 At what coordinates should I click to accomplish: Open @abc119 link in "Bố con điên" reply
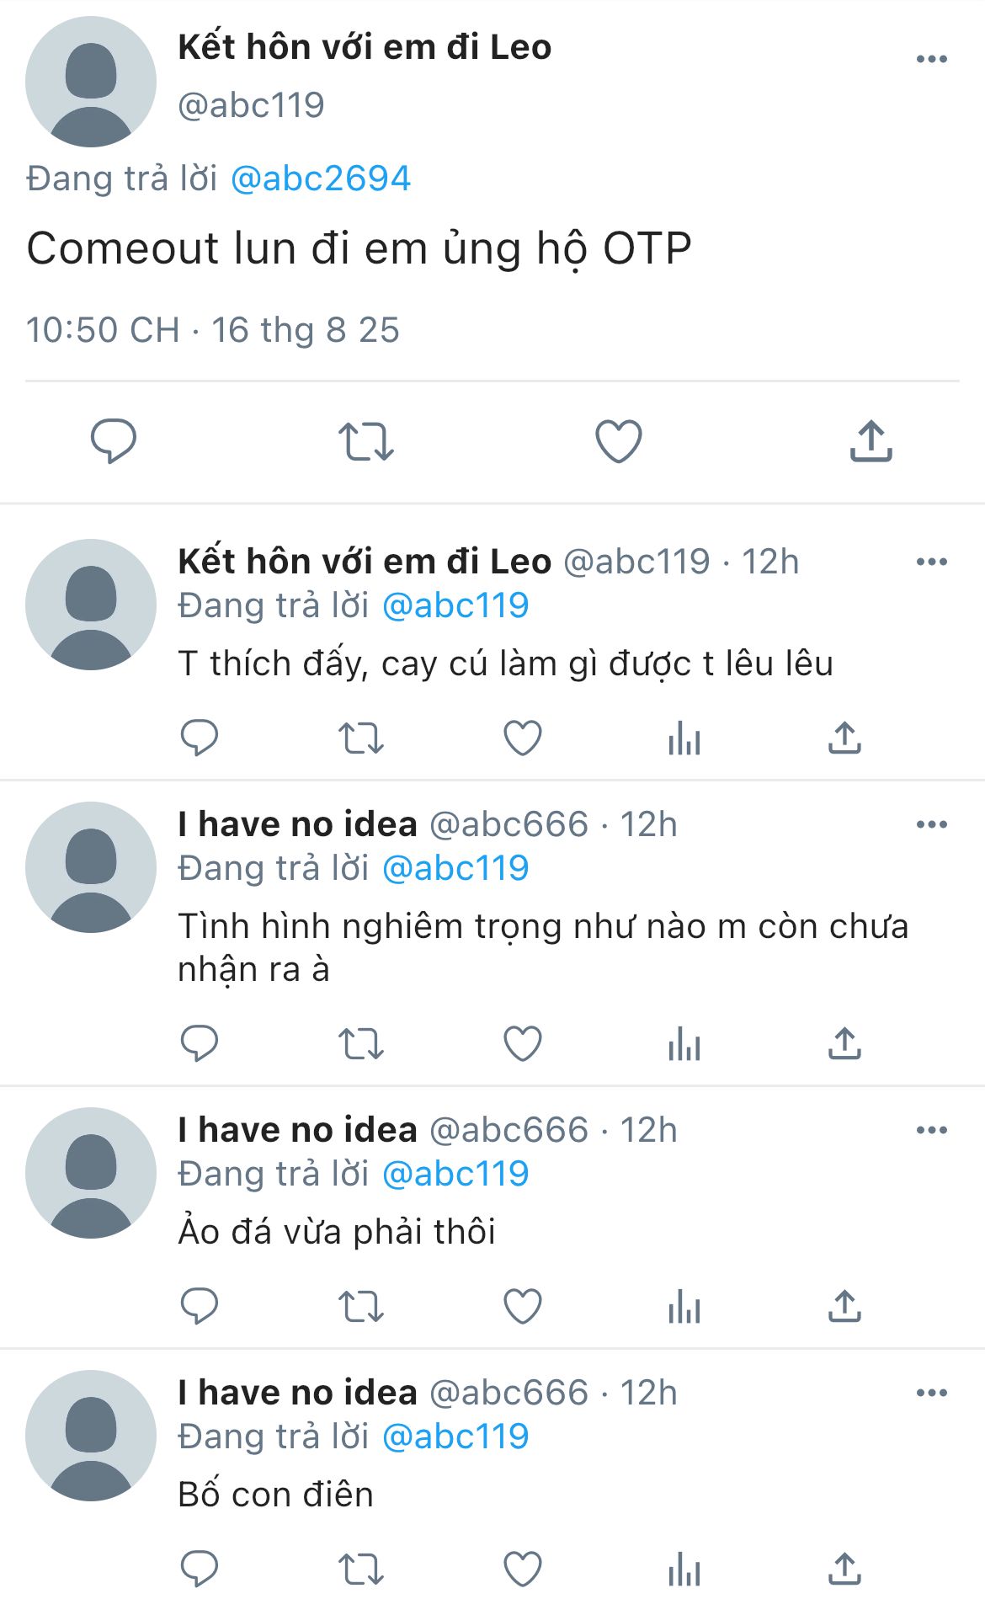455,1436
